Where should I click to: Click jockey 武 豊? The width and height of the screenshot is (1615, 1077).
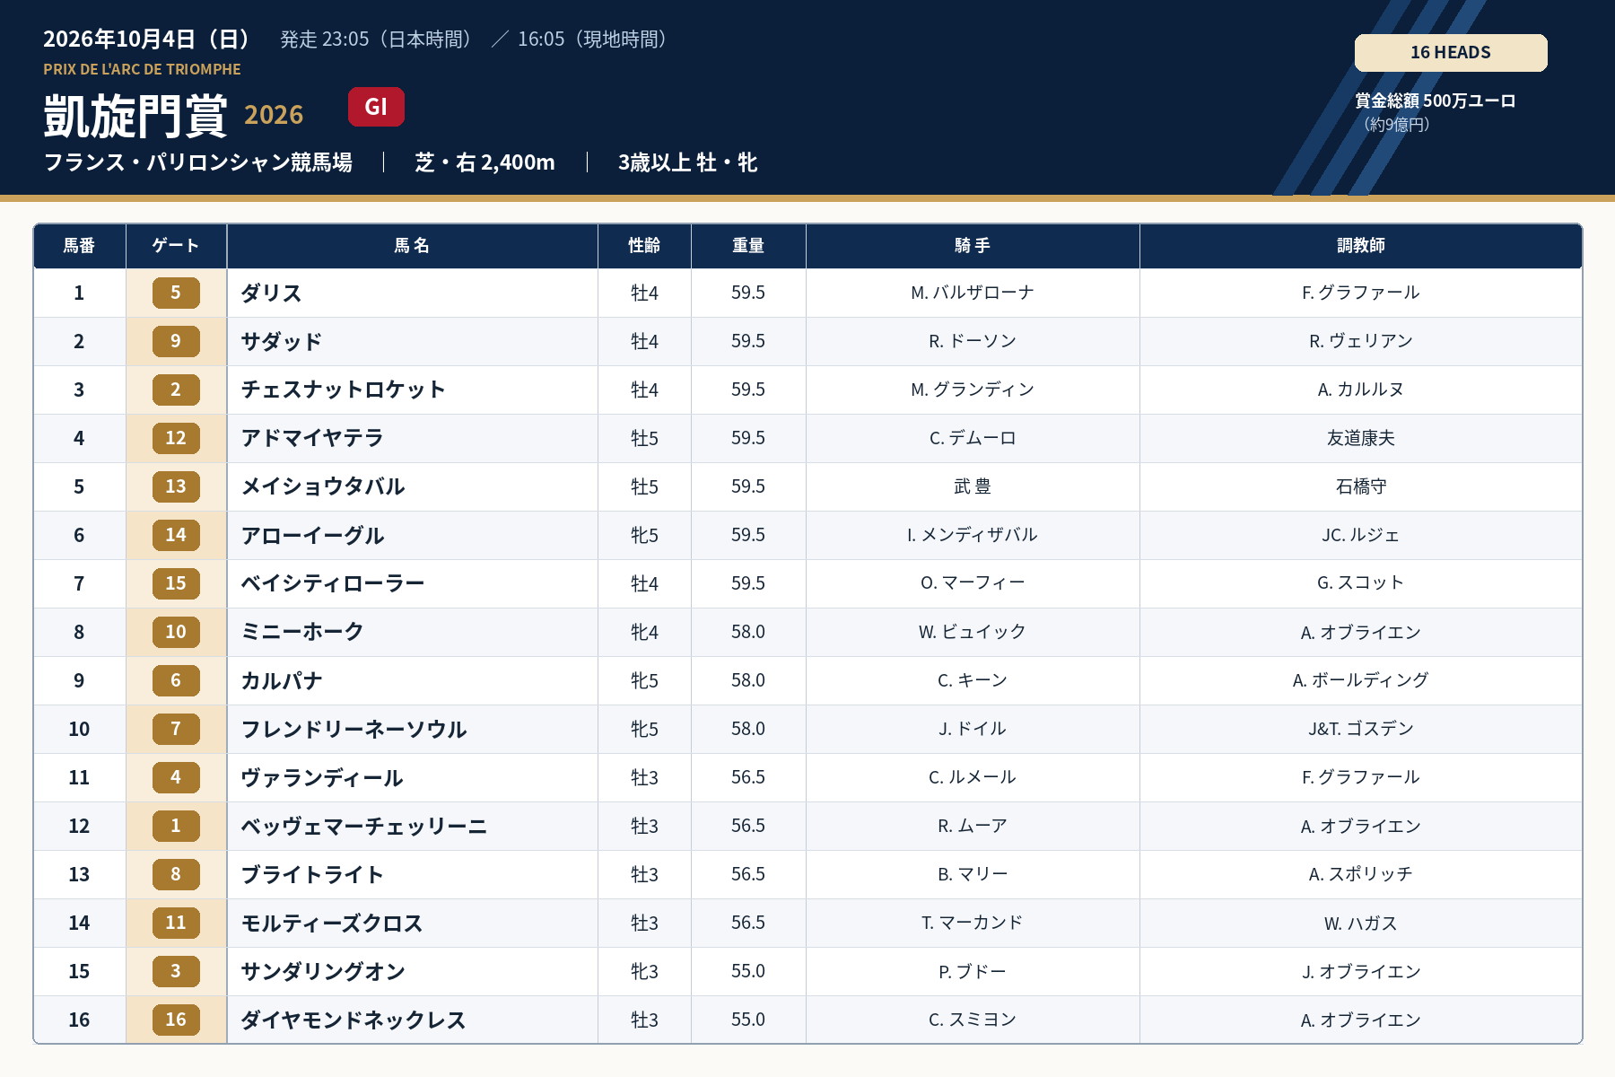pos(973,486)
